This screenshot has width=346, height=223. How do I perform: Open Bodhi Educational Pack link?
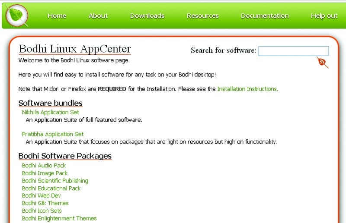tap(51, 188)
